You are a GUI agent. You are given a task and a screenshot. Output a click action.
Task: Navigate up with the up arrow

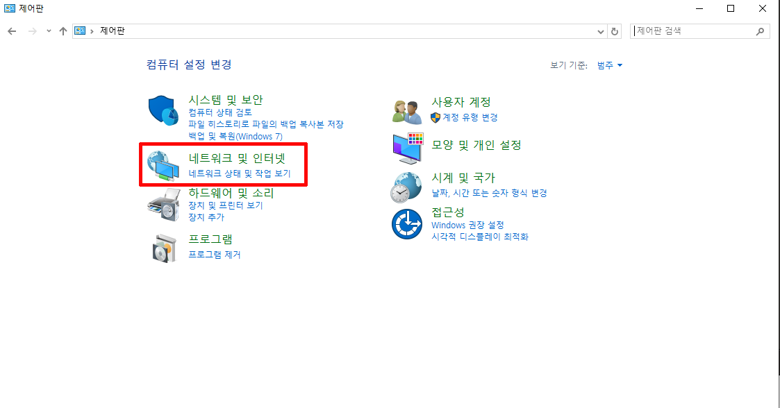coord(63,31)
